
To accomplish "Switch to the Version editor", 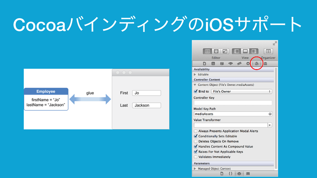I will 225,51.
